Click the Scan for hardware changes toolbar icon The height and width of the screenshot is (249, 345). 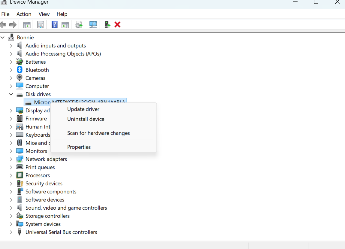tap(93, 25)
